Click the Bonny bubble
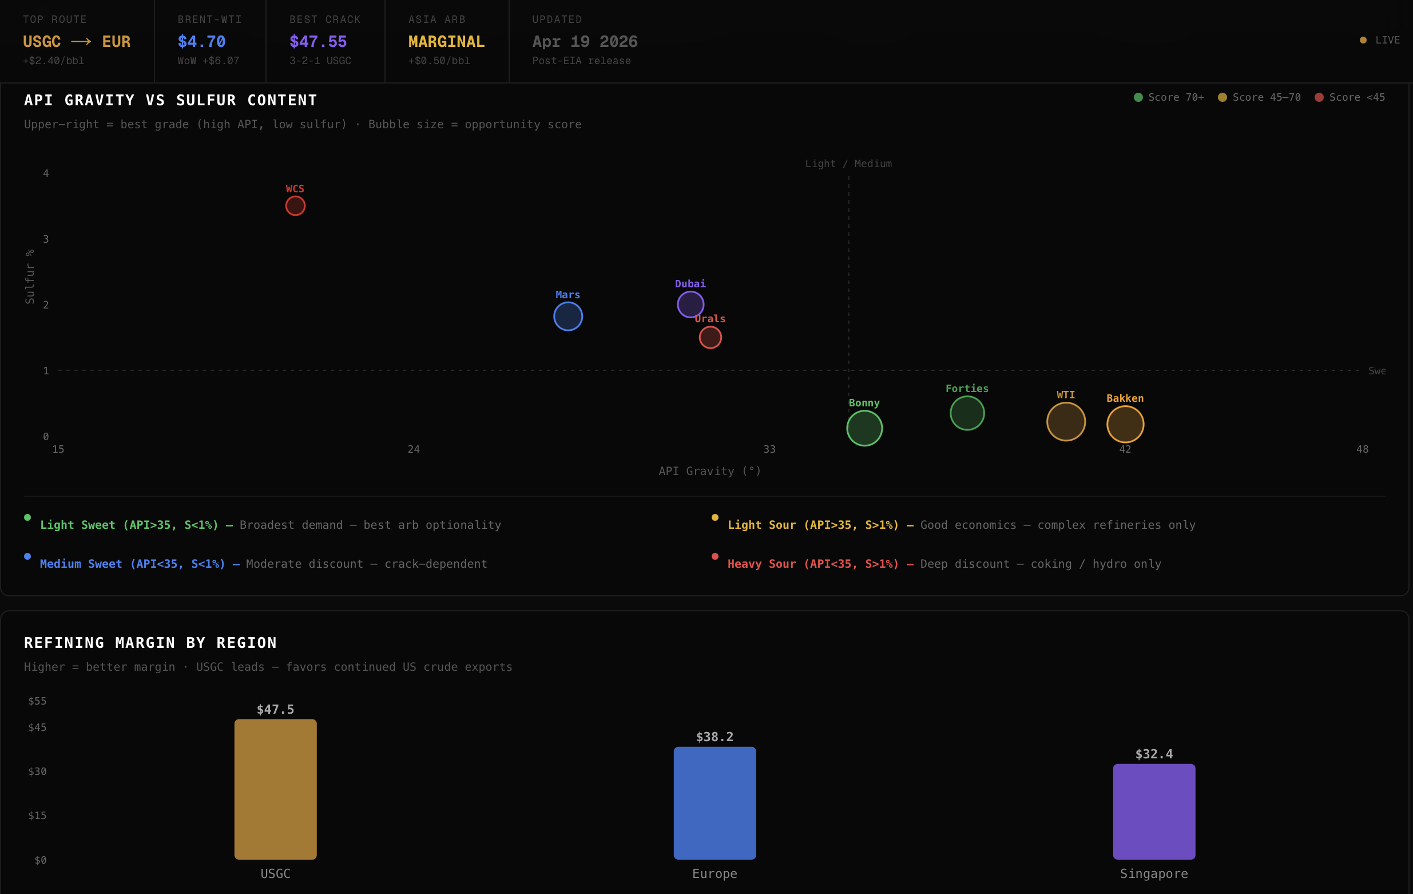The height and width of the screenshot is (894, 1413). tap(864, 429)
